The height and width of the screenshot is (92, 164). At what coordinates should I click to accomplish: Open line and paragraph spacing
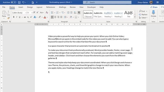pos(66,17)
